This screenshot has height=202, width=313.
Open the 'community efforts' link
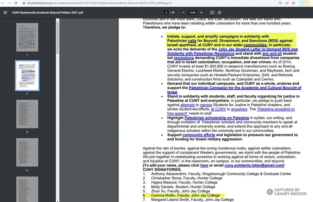click(x=199, y=135)
